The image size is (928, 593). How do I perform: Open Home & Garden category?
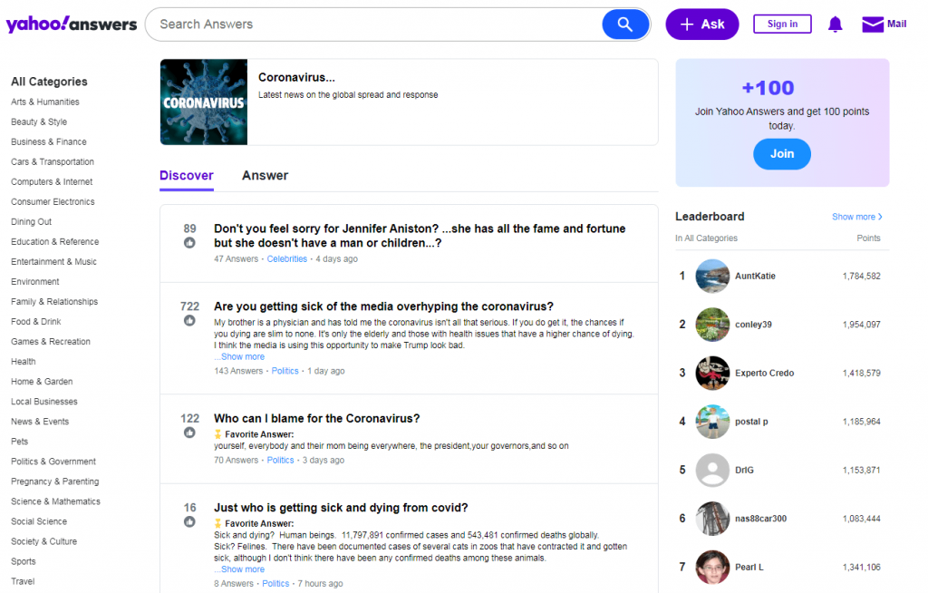tap(42, 382)
